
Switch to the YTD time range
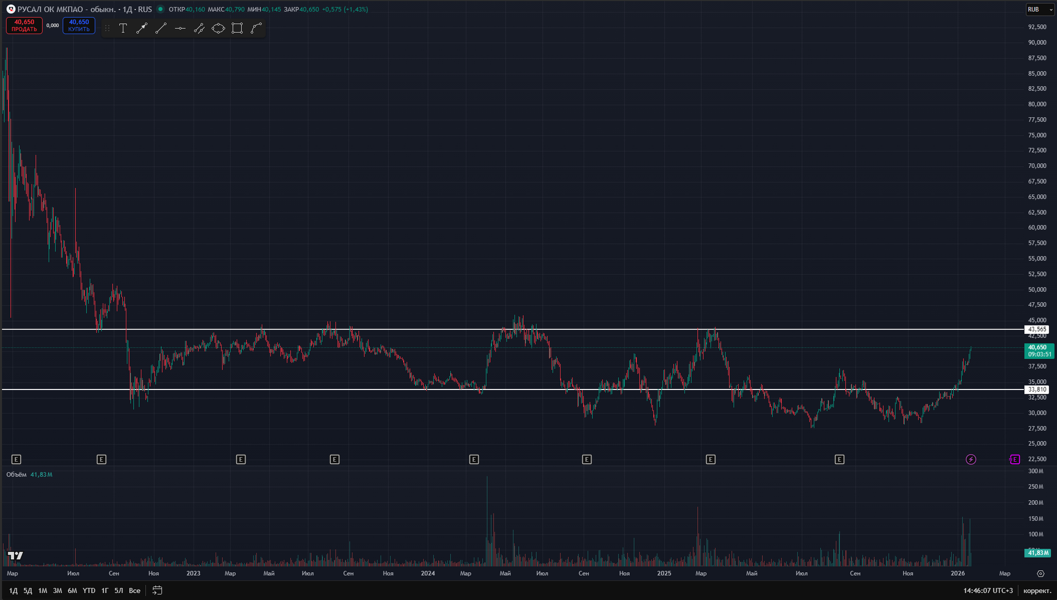(x=89, y=591)
